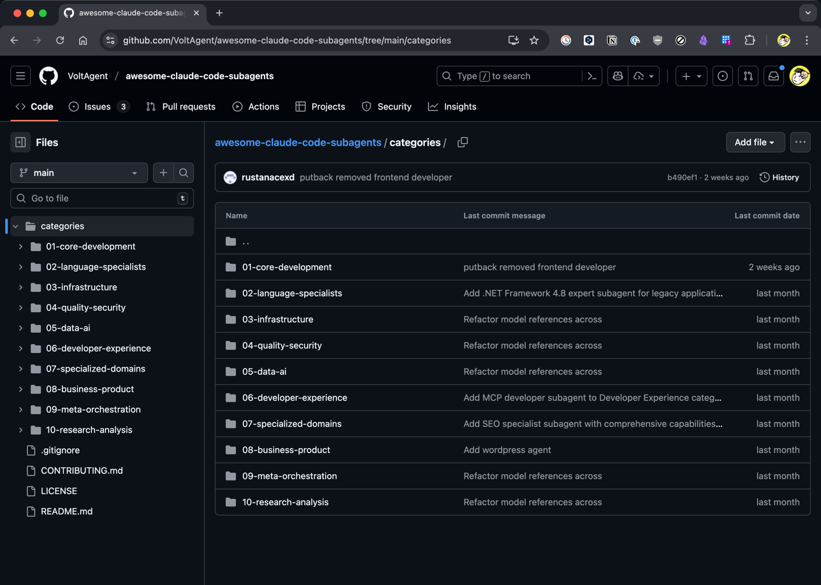Open a new browser tab
821x585 pixels.
pos(219,13)
